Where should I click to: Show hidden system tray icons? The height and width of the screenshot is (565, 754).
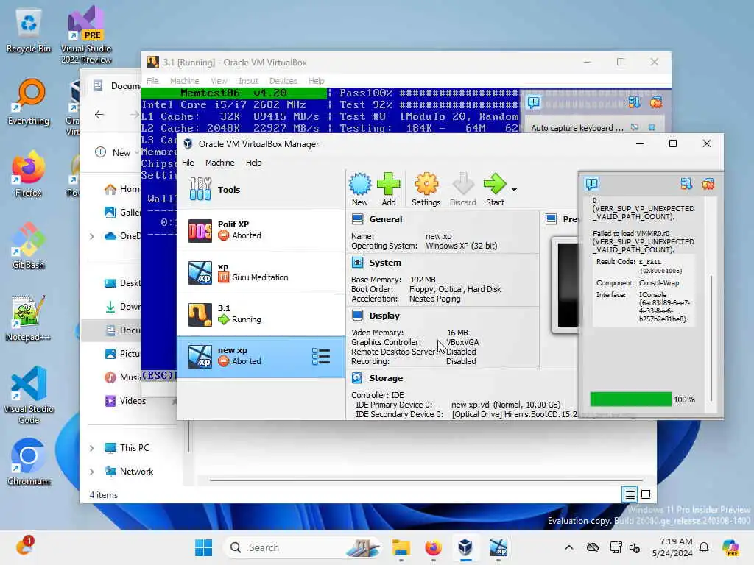pos(569,547)
